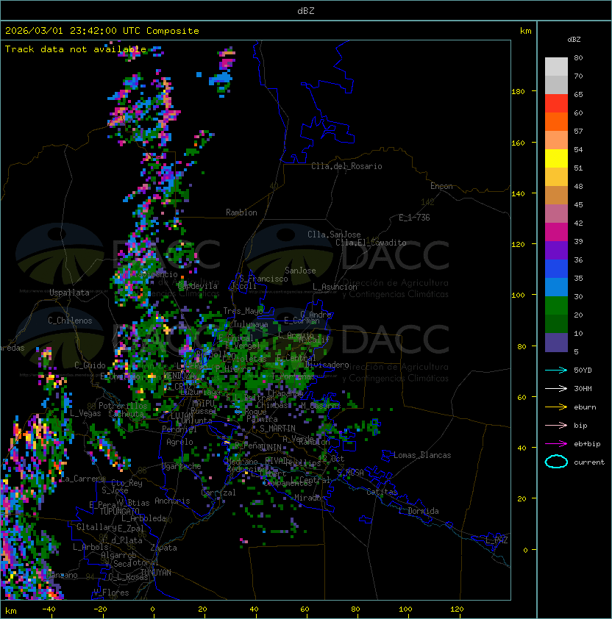This screenshot has width=612, height=619.
Task: Click the 'Track data not available' message
Action: click(76, 49)
